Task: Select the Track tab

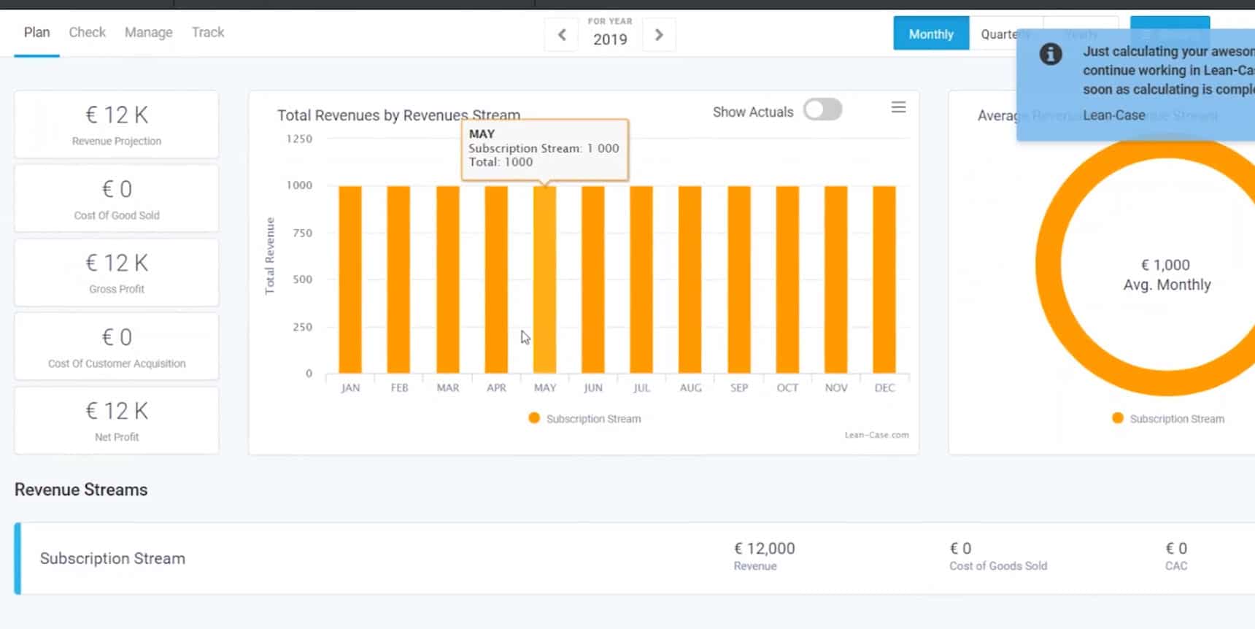Action: click(207, 32)
